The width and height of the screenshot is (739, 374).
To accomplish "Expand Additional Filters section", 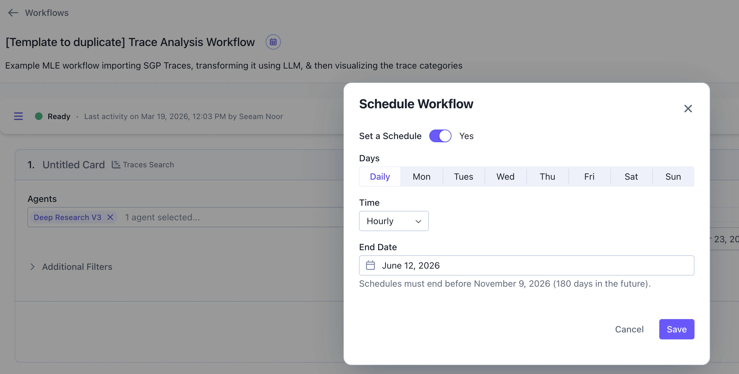I will 71,267.
